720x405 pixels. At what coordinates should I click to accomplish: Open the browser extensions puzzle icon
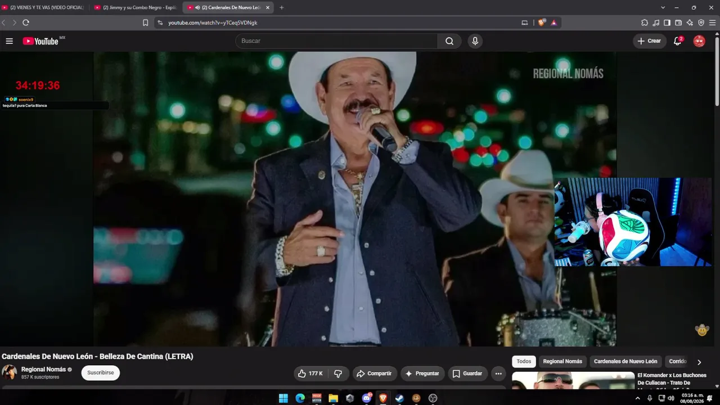coord(645,23)
